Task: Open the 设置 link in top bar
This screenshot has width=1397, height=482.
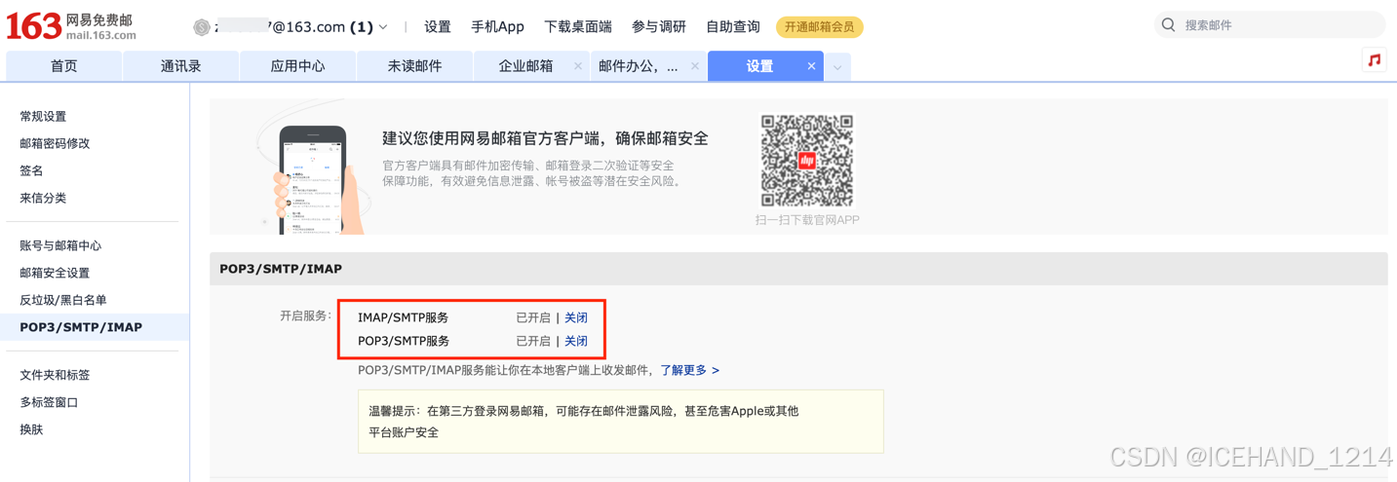Action: [438, 27]
